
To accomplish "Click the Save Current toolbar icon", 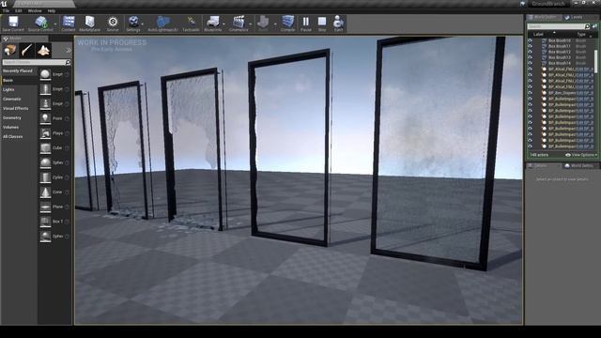I will pos(13,22).
